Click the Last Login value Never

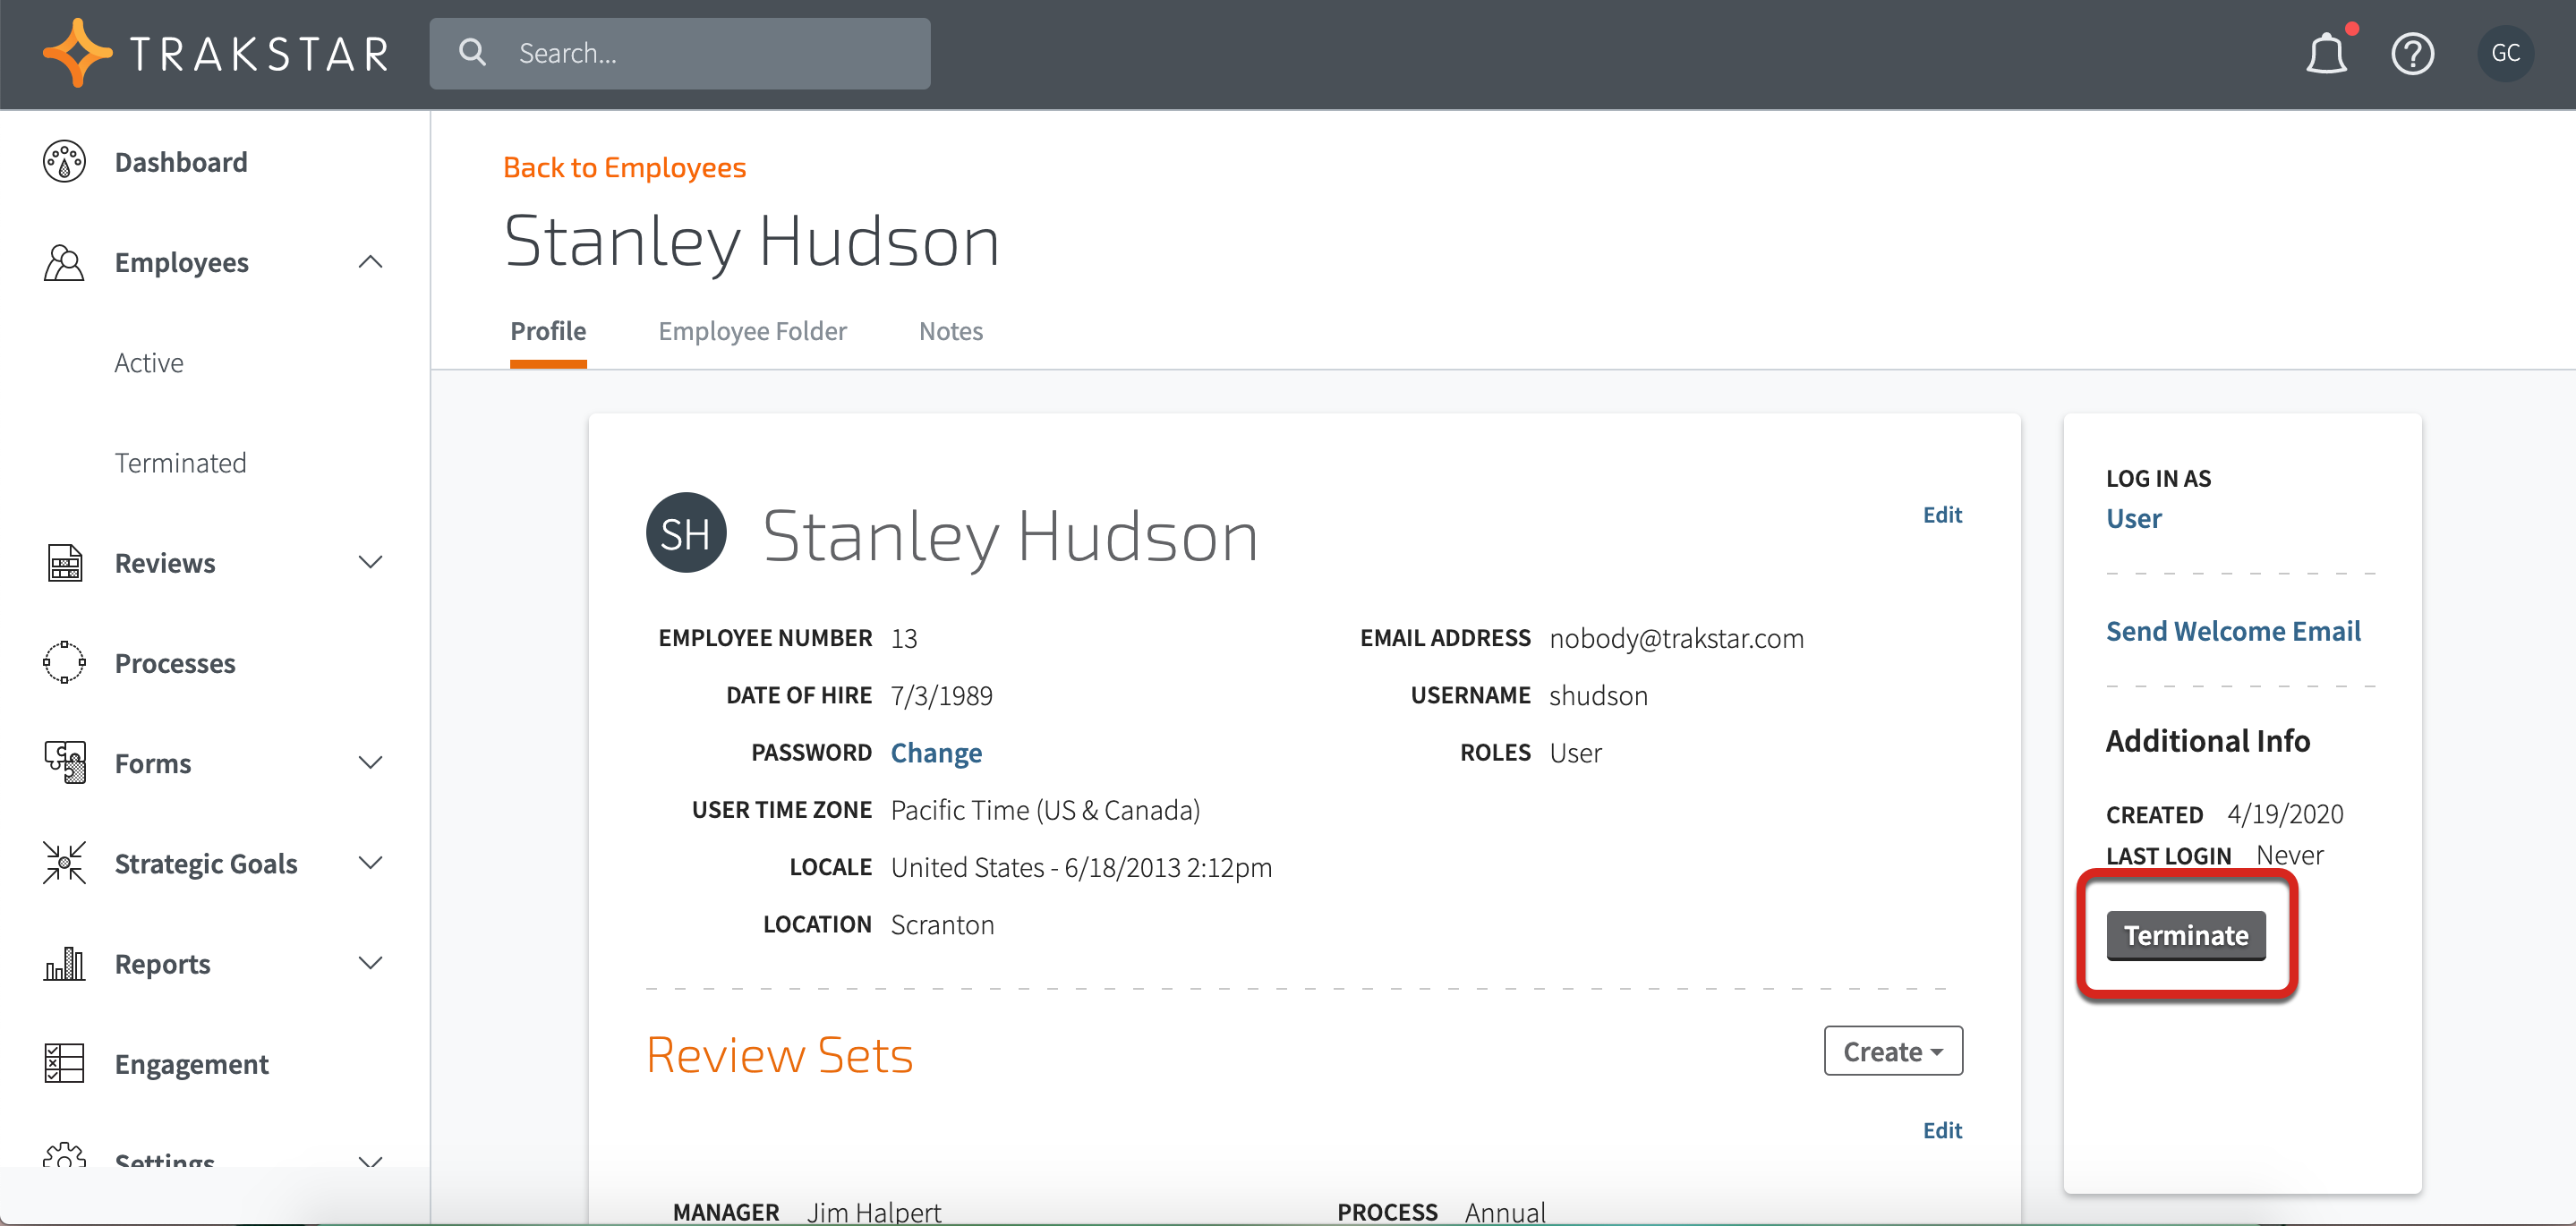pyautogui.click(x=2289, y=855)
